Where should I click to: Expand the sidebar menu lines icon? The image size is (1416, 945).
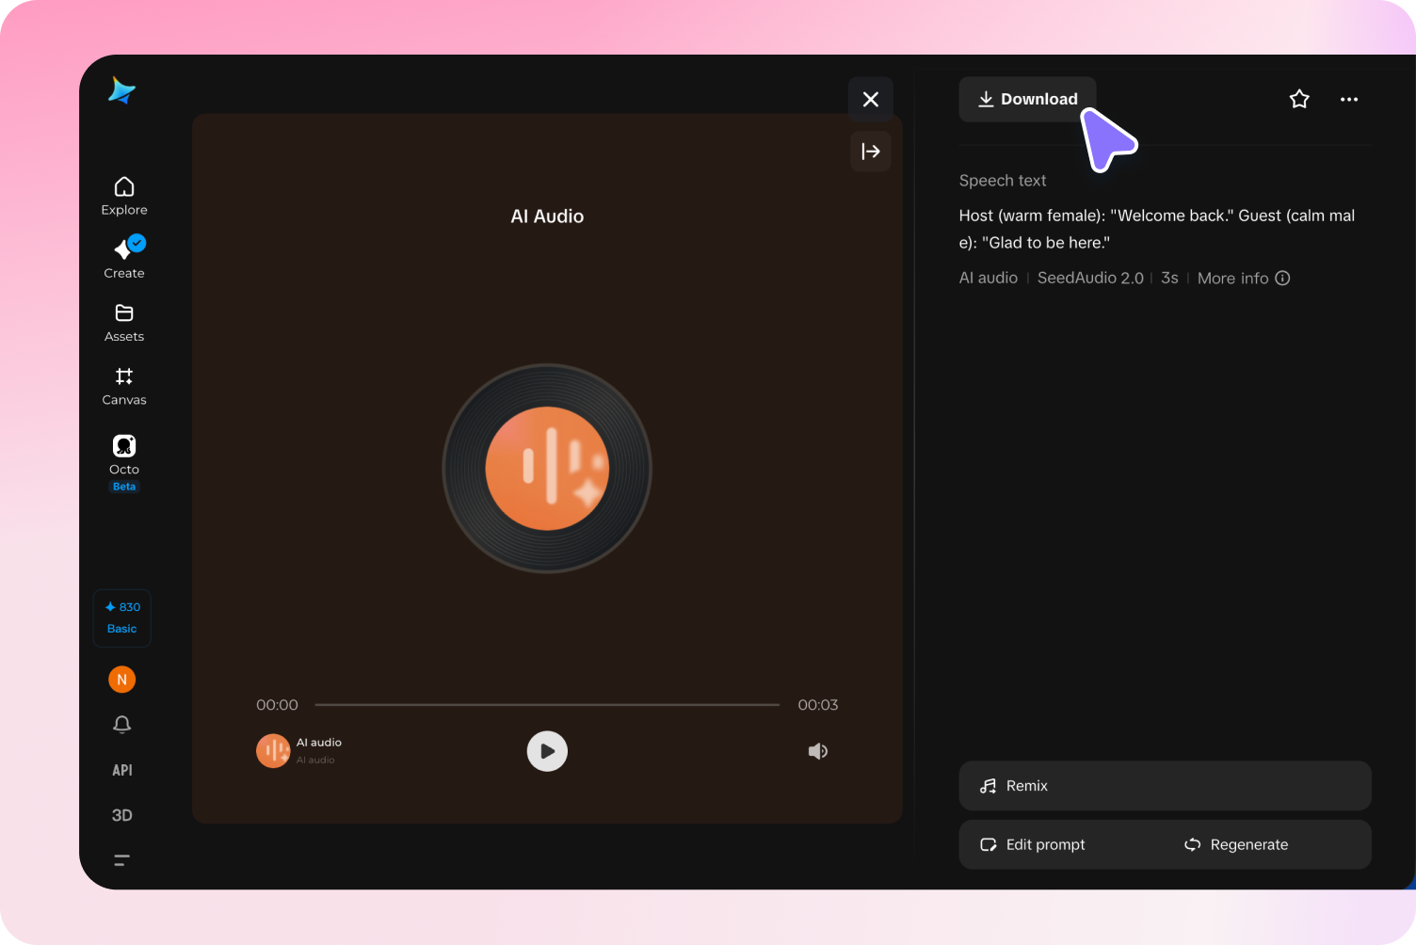click(122, 859)
